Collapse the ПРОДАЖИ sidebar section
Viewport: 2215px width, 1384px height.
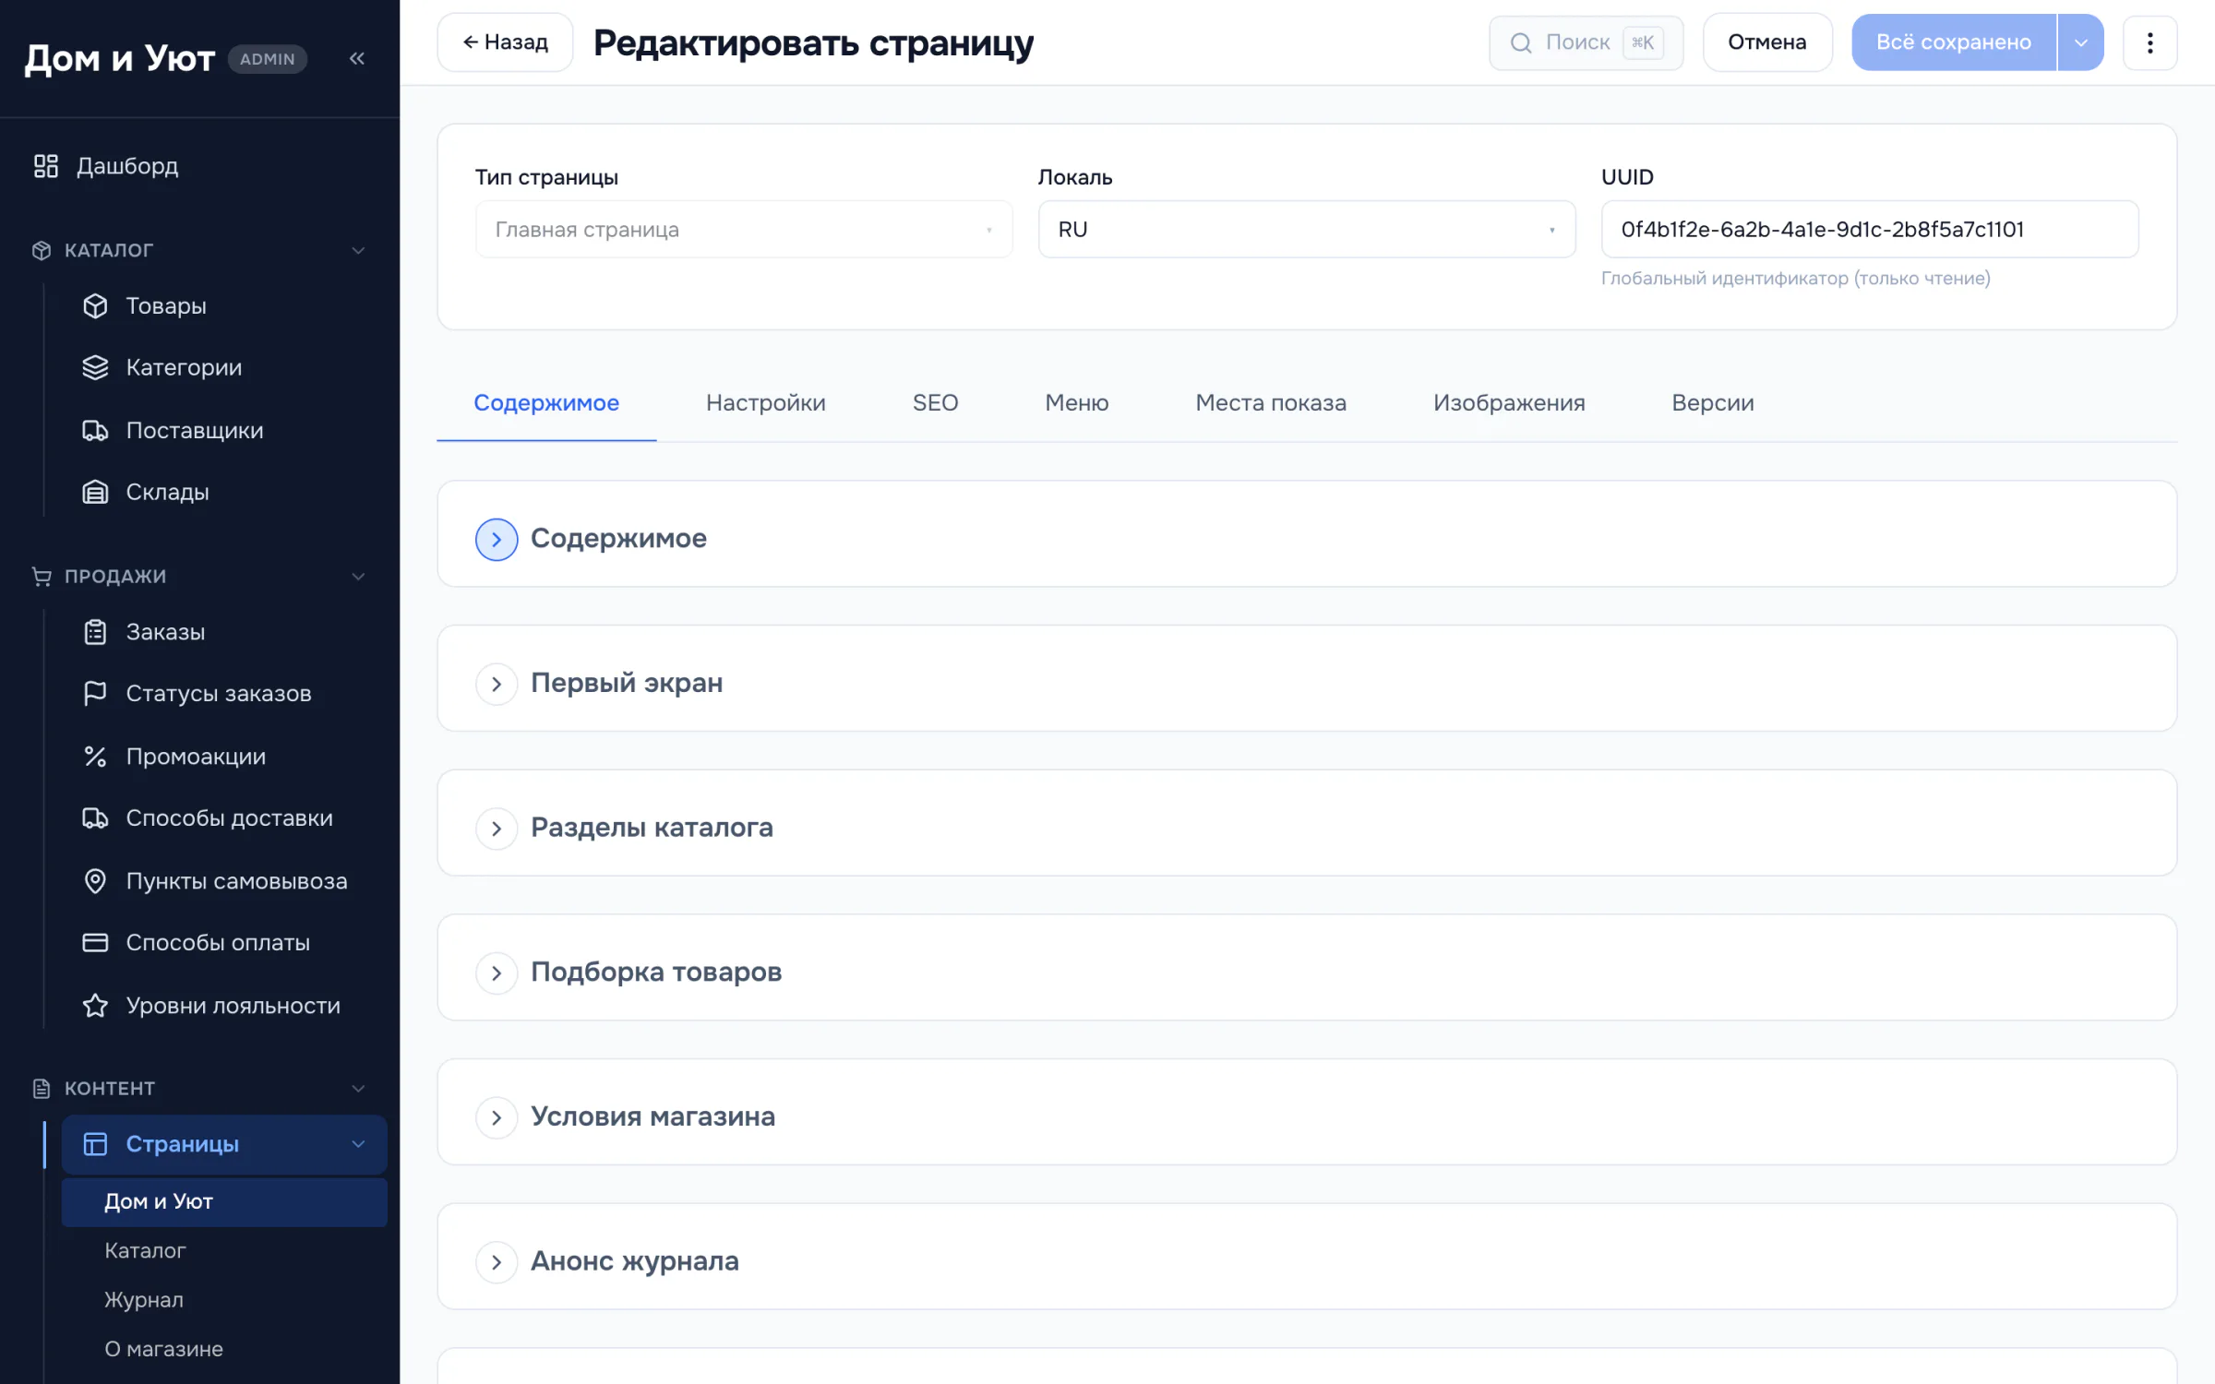point(358,576)
